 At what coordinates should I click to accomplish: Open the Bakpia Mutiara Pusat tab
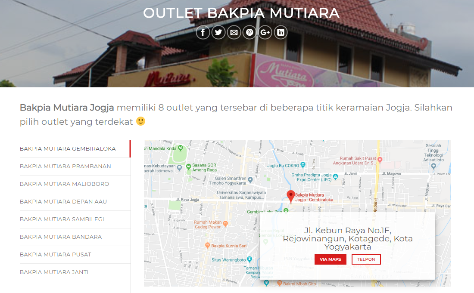click(x=75, y=255)
